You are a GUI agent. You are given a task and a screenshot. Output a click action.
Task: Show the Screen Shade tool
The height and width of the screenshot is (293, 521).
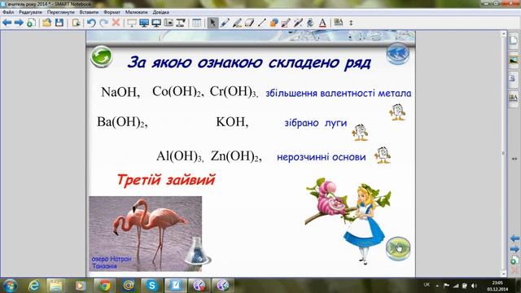[x=132, y=23]
